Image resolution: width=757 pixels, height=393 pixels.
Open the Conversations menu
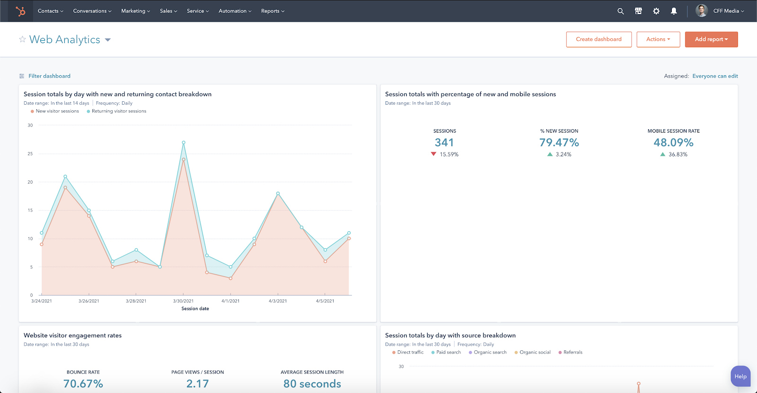coord(92,11)
